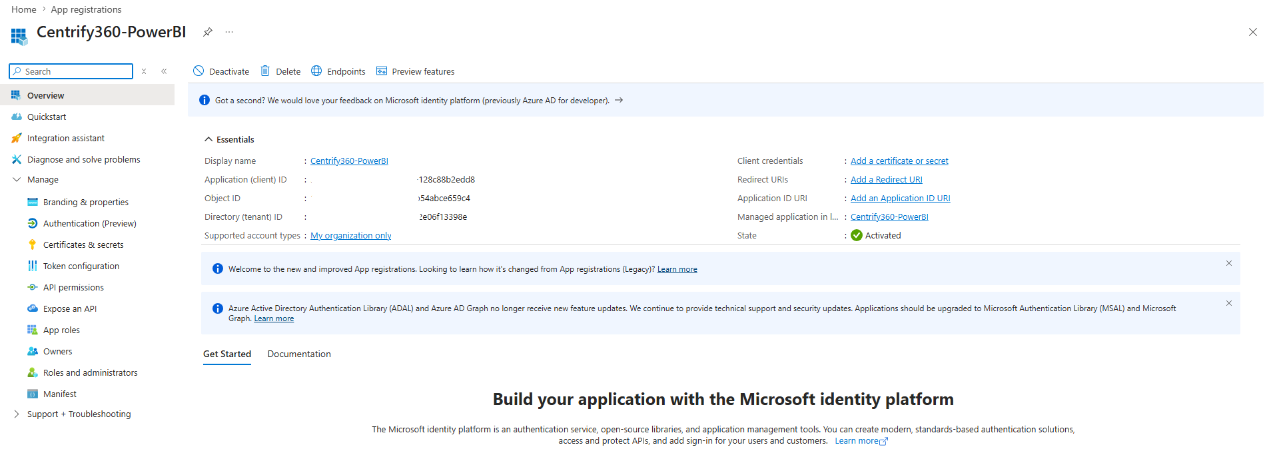Image resolution: width=1267 pixels, height=463 pixels.
Task: Click the Roles and administrators icon
Action: (33, 372)
